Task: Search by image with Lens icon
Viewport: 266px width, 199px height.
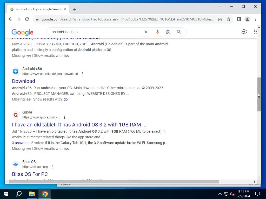Action: (x=168, y=32)
